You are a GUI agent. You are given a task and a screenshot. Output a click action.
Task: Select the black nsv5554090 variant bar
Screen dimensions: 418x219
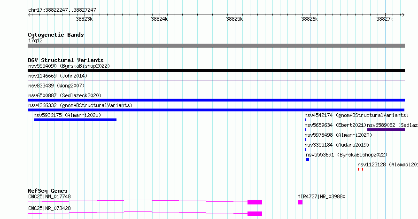pyautogui.click(x=216, y=70)
